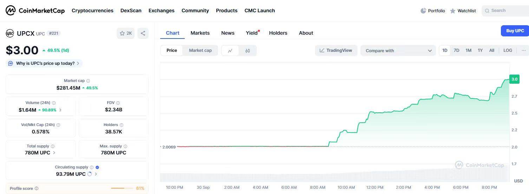The image size is (529, 194).
Task: Open Community menu
Action: pyautogui.click(x=195, y=11)
